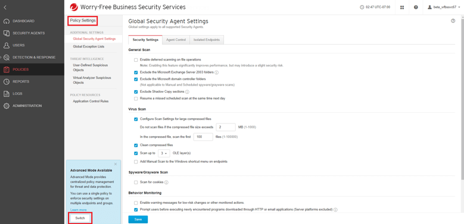
Task: Uncheck Exclude Microsoft domain controller folders
Action: coord(136,79)
